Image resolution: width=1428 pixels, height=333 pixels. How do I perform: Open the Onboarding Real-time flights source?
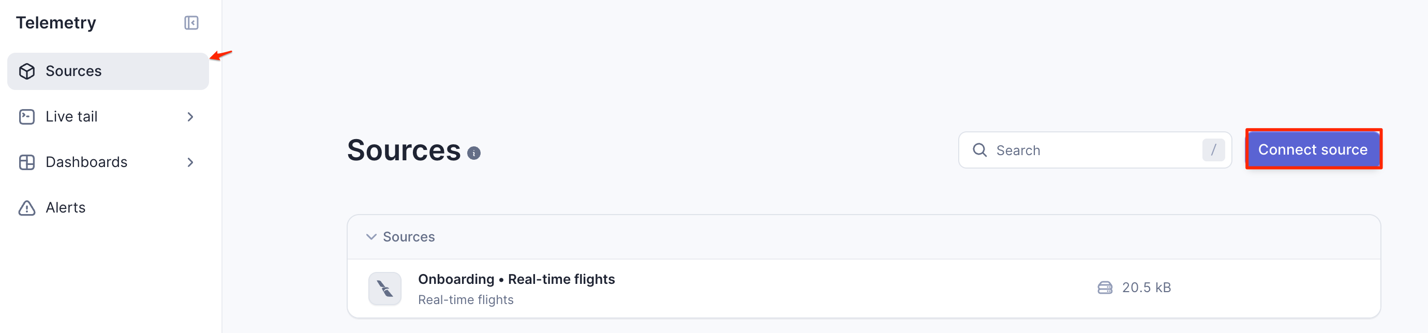[516, 279]
